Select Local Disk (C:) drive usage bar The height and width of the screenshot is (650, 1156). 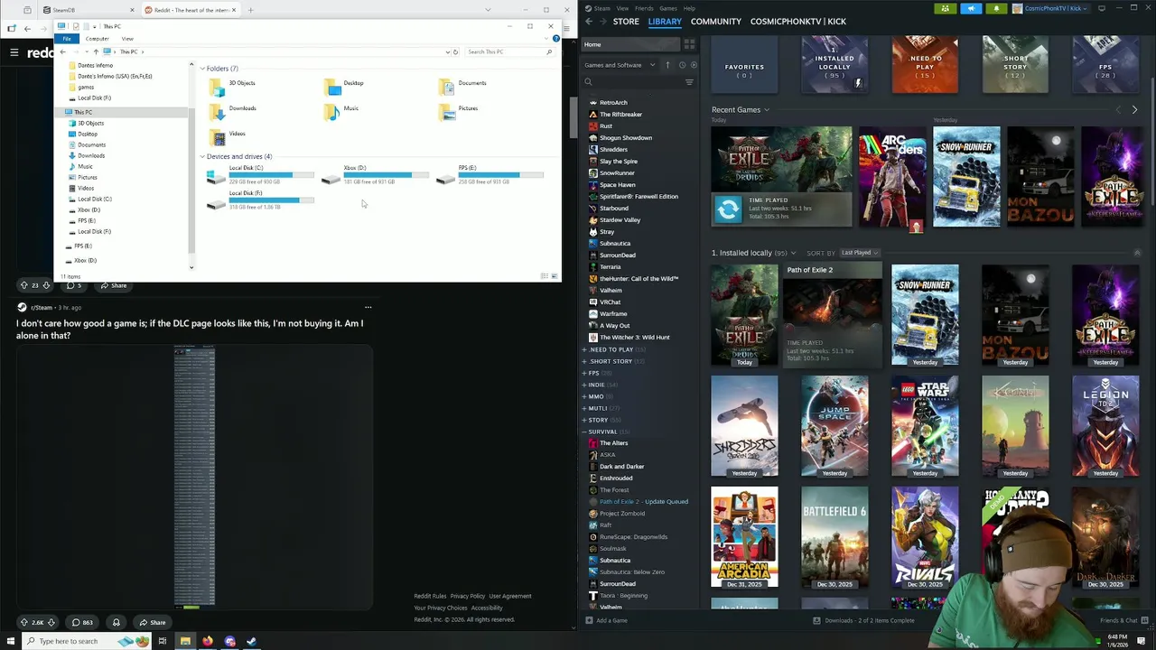pyautogui.click(x=271, y=174)
